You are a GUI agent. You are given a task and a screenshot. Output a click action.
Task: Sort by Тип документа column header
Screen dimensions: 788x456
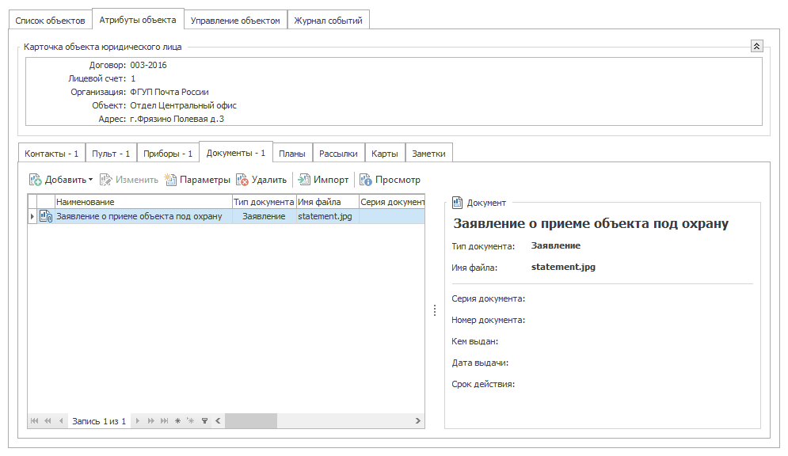pyautogui.click(x=264, y=202)
